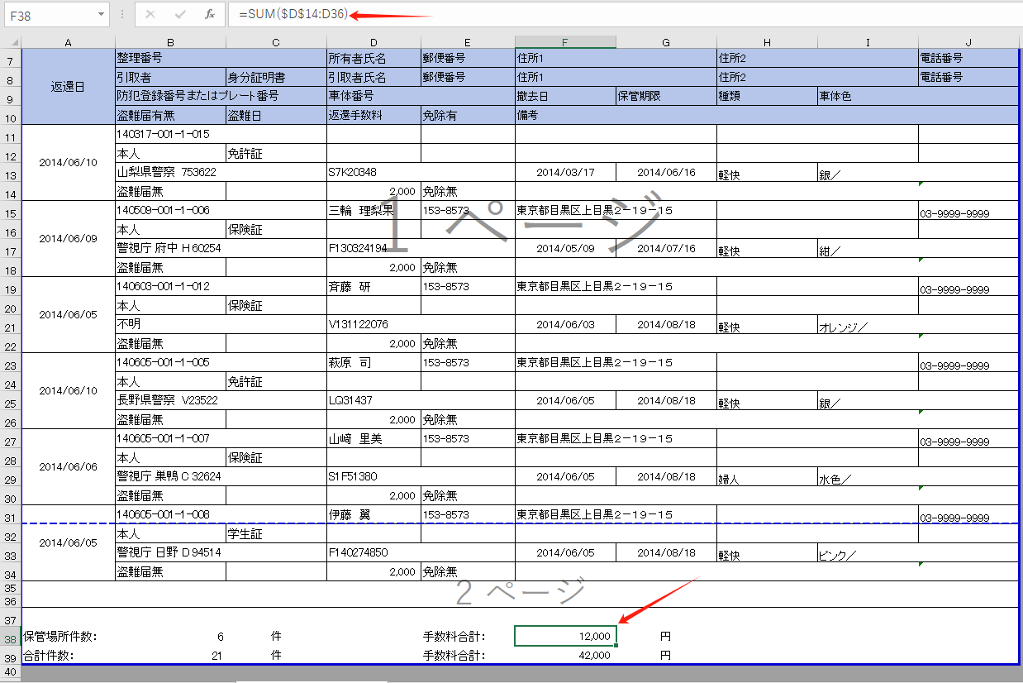1023x683 pixels.
Task: Select cell F130324194
Action: pyautogui.click(x=421, y=248)
